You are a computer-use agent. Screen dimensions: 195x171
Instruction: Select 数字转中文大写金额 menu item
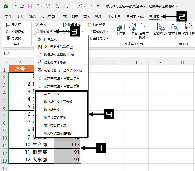[x=58, y=102]
